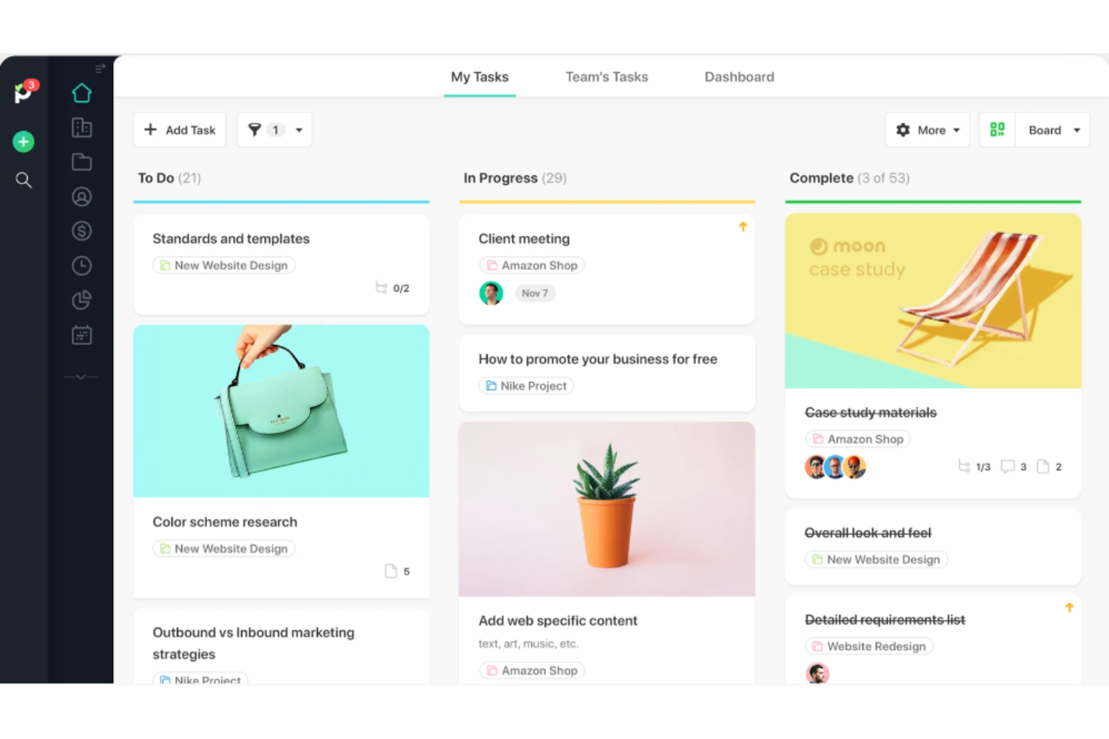Open the Time tracking clock icon
1109x739 pixels.
point(82,265)
